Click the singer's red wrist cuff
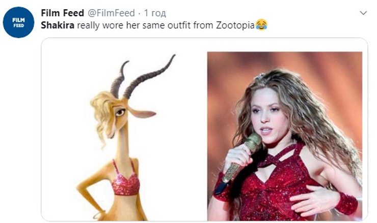 tap(347, 203)
